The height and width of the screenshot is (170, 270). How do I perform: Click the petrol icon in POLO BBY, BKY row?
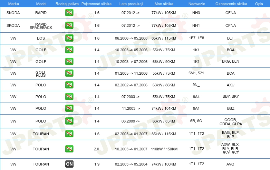(x=69, y=97)
